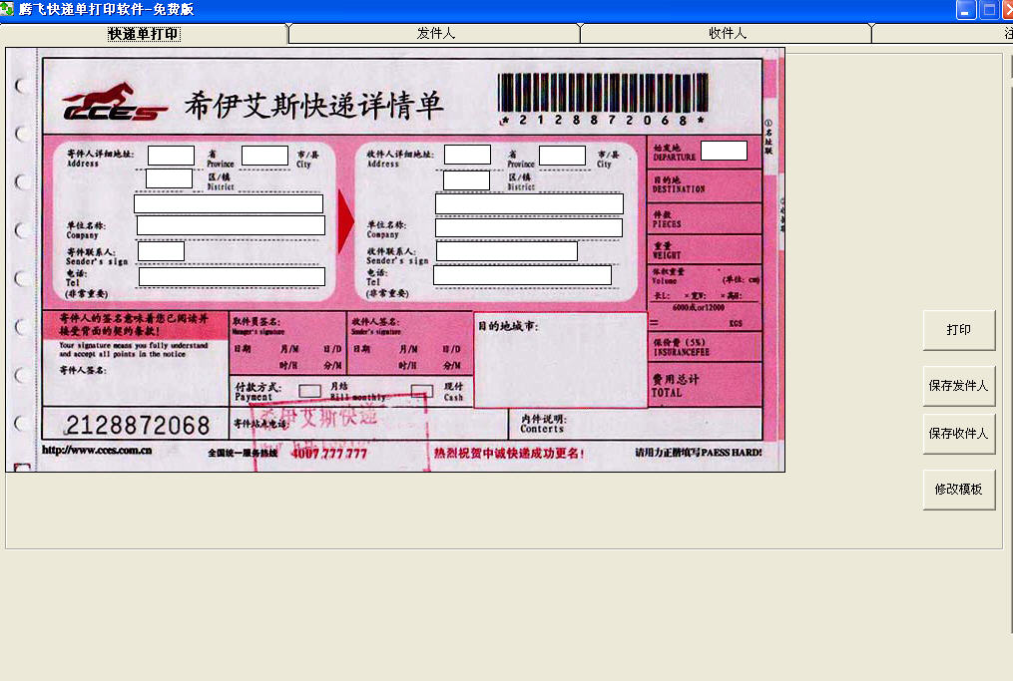The height and width of the screenshot is (681, 1013).
Task: Switch to the 收件人 (recipient) tab
Action: (x=726, y=33)
